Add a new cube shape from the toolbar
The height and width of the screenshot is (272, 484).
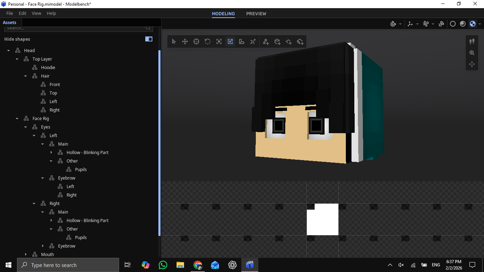(x=277, y=41)
